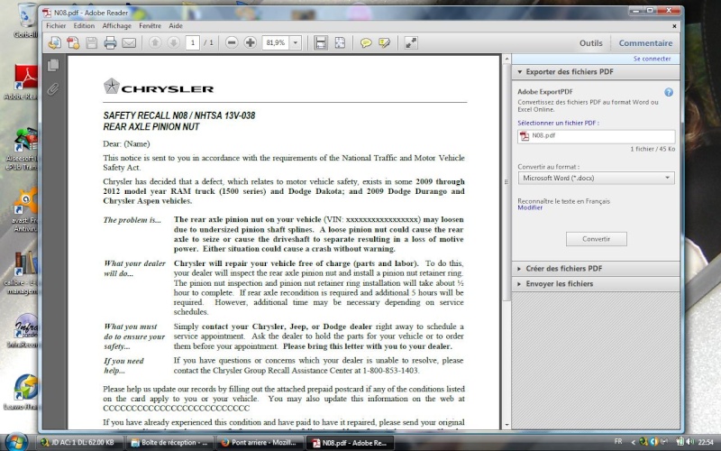This screenshot has height=451, width=721.
Task: Open calibre E-book management desktop shortcut
Action: (x=21, y=273)
